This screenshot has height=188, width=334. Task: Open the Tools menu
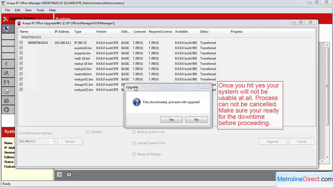[x=40, y=10]
